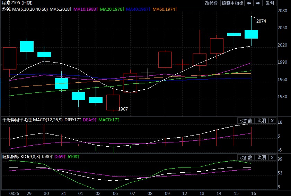Click the red candlestick with 1907 low

pyautogui.click(x=113, y=102)
